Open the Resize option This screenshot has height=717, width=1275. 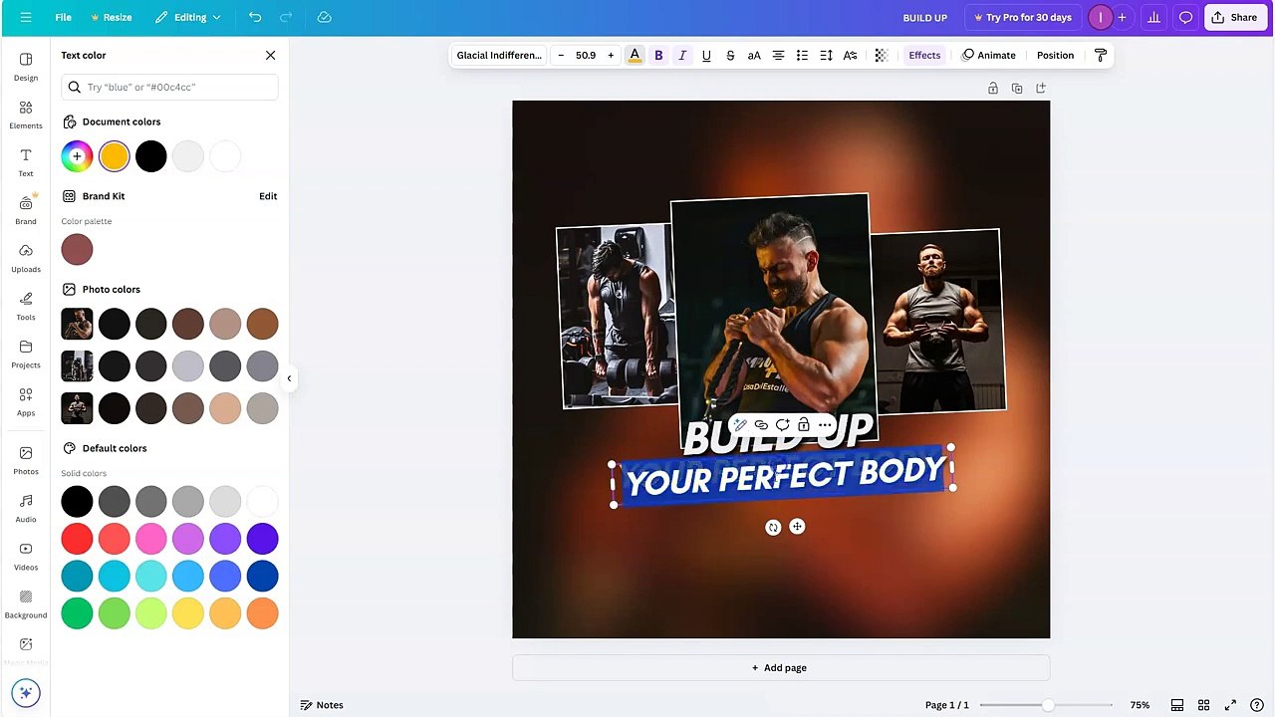tap(111, 17)
